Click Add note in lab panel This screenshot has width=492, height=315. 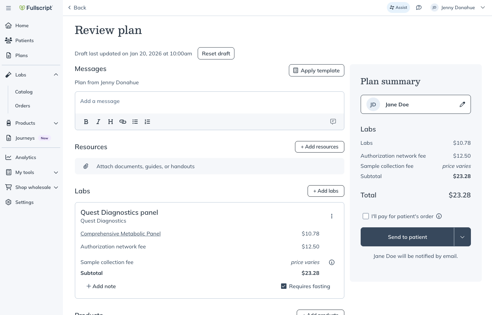tap(101, 286)
